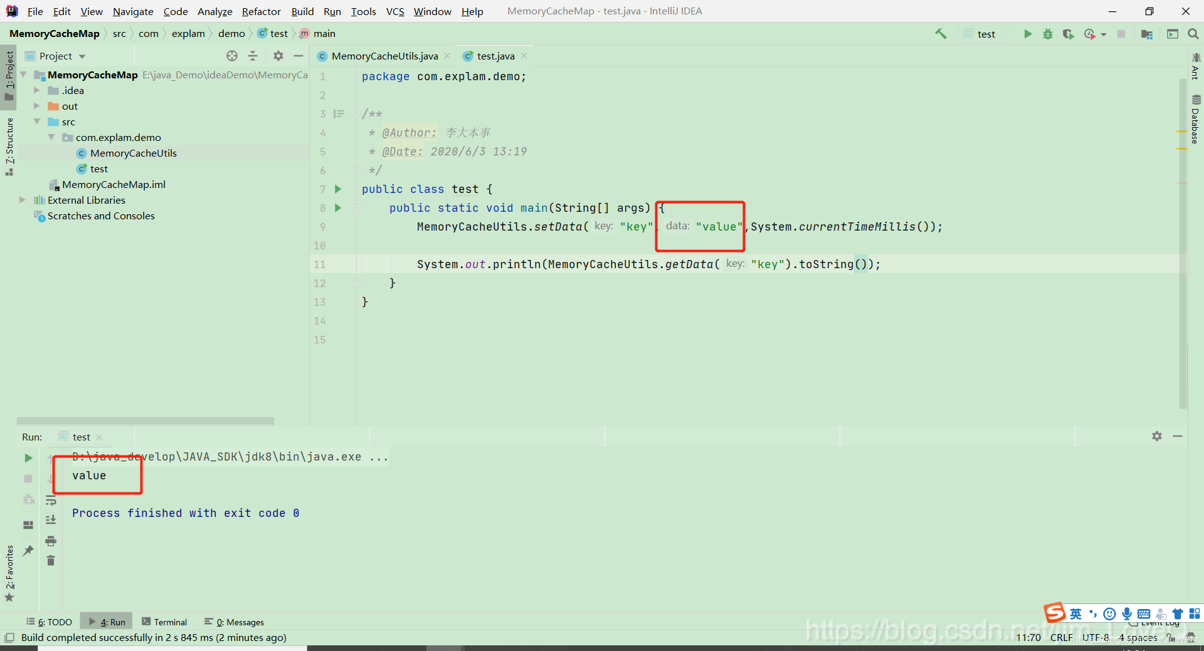Toggle scroll to end in Run console

[51, 519]
